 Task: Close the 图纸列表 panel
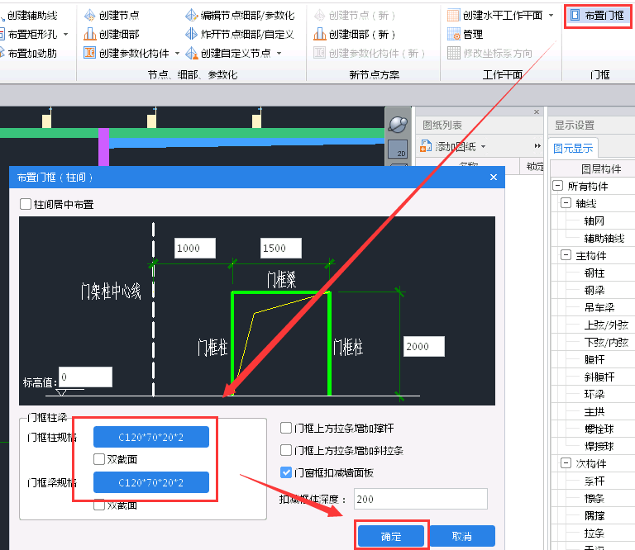[x=537, y=111]
